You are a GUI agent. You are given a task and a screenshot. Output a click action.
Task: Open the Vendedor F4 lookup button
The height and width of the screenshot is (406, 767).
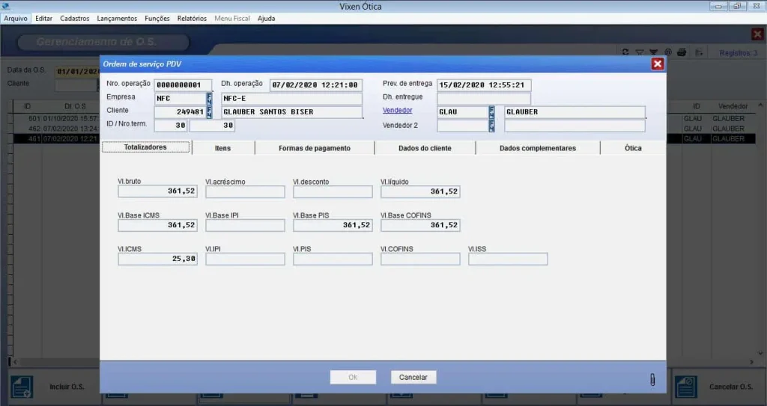pyautogui.click(x=492, y=112)
